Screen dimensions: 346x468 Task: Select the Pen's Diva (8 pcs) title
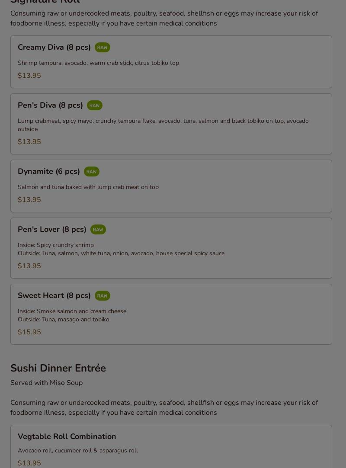pos(50,105)
